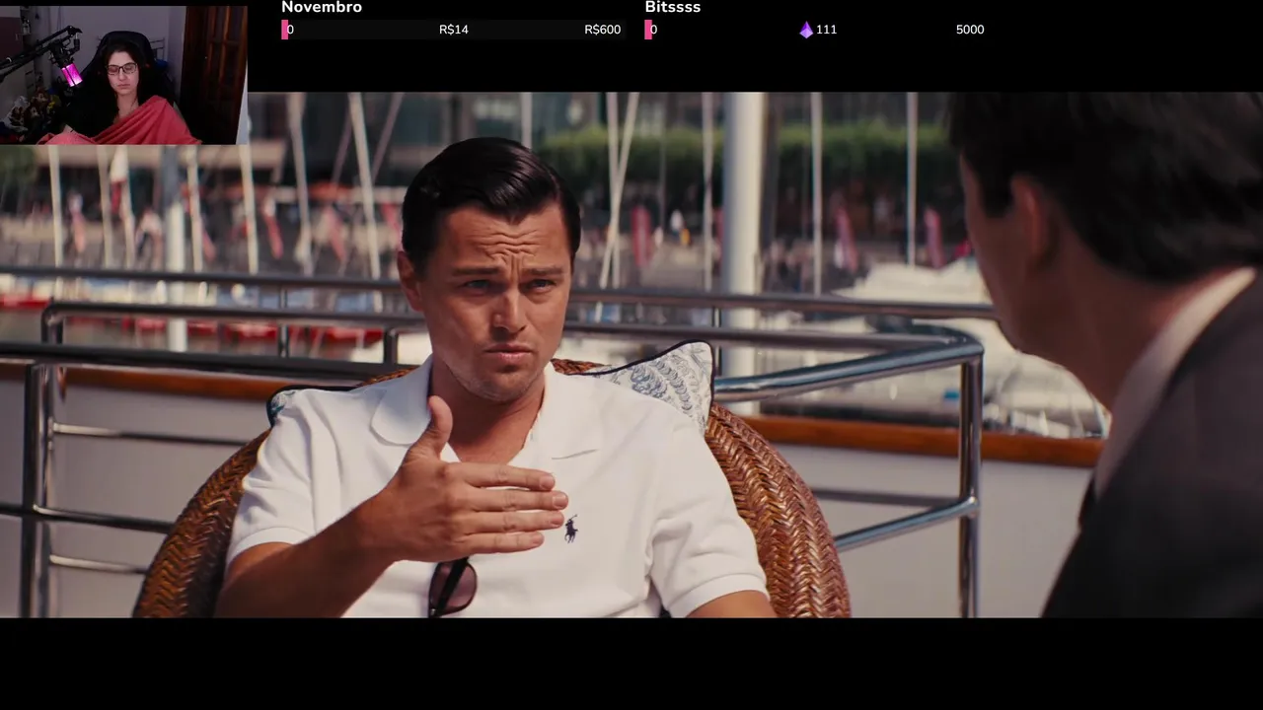Click the R$14 goal progress value
The width and height of the screenshot is (1263, 710).
[x=454, y=30]
